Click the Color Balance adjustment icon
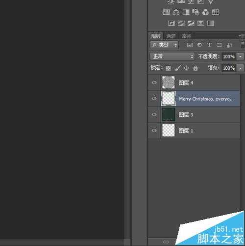This screenshot has height=246, width=245. (x=176, y=12)
